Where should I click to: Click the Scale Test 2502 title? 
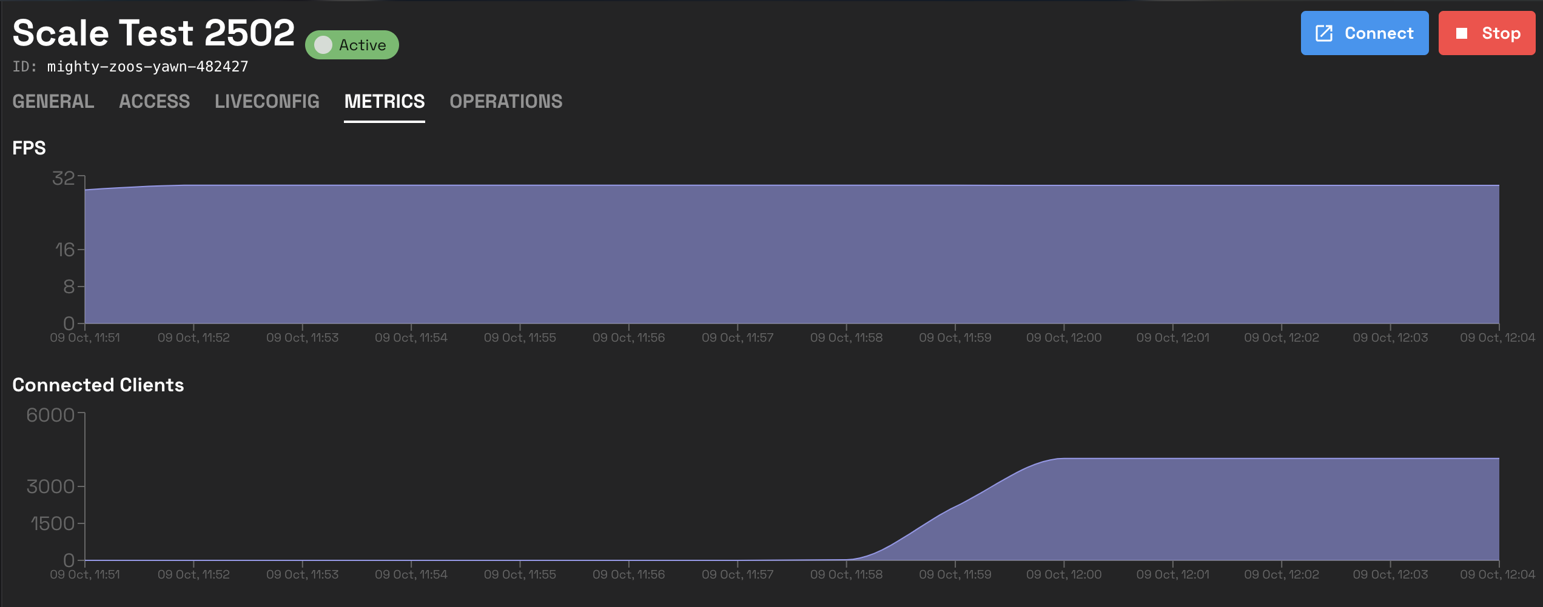click(153, 33)
